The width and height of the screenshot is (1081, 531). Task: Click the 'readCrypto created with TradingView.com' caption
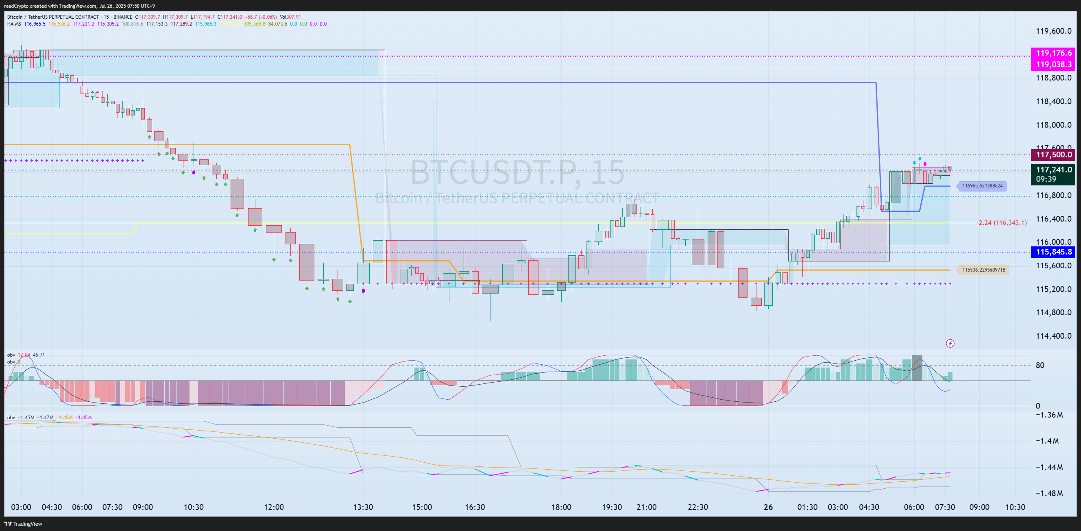[50, 6]
